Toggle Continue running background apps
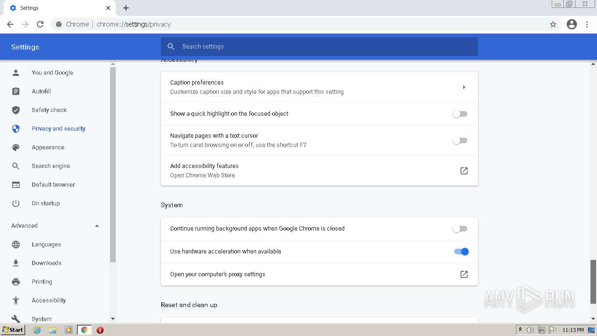 [x=460, y=229]
